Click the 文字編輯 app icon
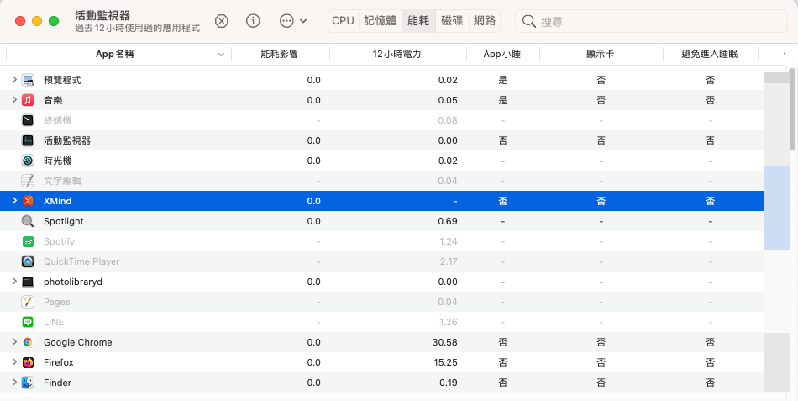The width and height of the screenshot is (798, 401). (x=28, y=181)
